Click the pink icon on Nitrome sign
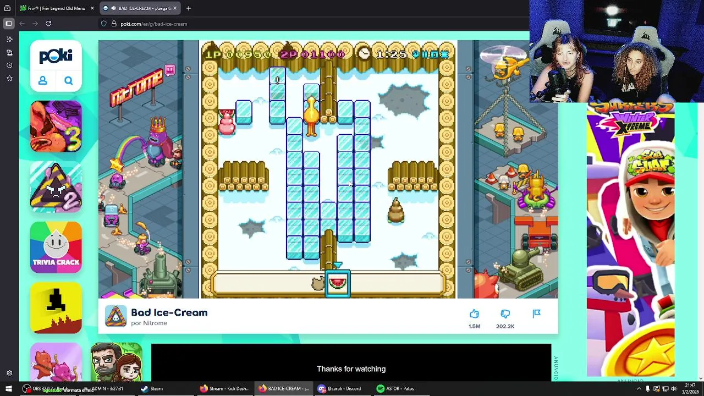The width and height of the screenshot is (704, 396). point(170,70)
